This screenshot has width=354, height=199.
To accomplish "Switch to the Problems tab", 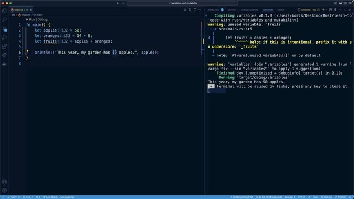I will click(x=214, y=10).
